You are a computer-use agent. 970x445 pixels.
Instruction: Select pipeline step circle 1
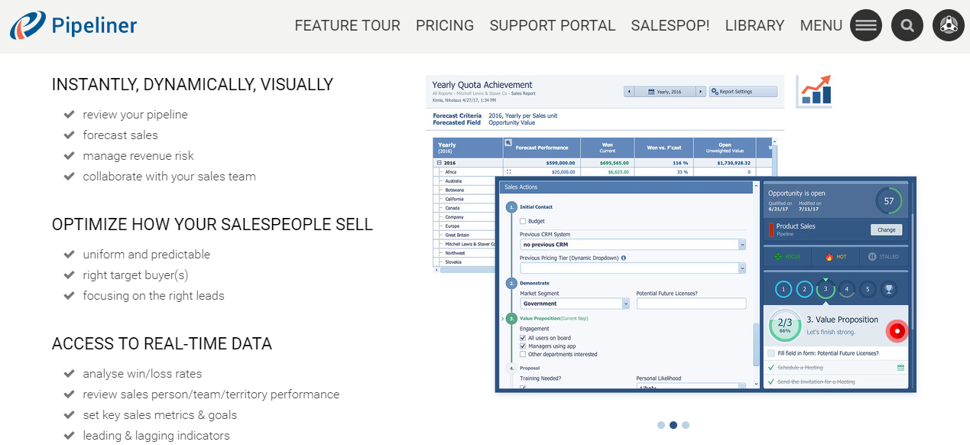(783, 289)
